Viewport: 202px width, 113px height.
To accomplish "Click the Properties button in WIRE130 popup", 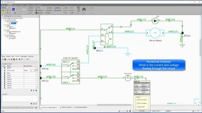I will pos(142,111).
